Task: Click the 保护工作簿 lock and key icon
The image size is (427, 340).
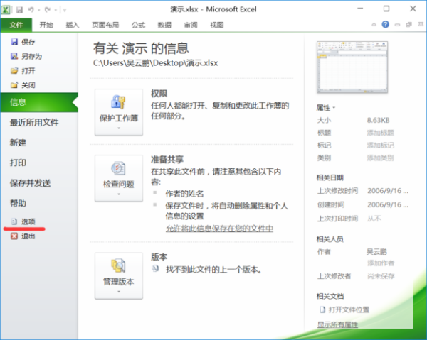Action: (118, 102)
